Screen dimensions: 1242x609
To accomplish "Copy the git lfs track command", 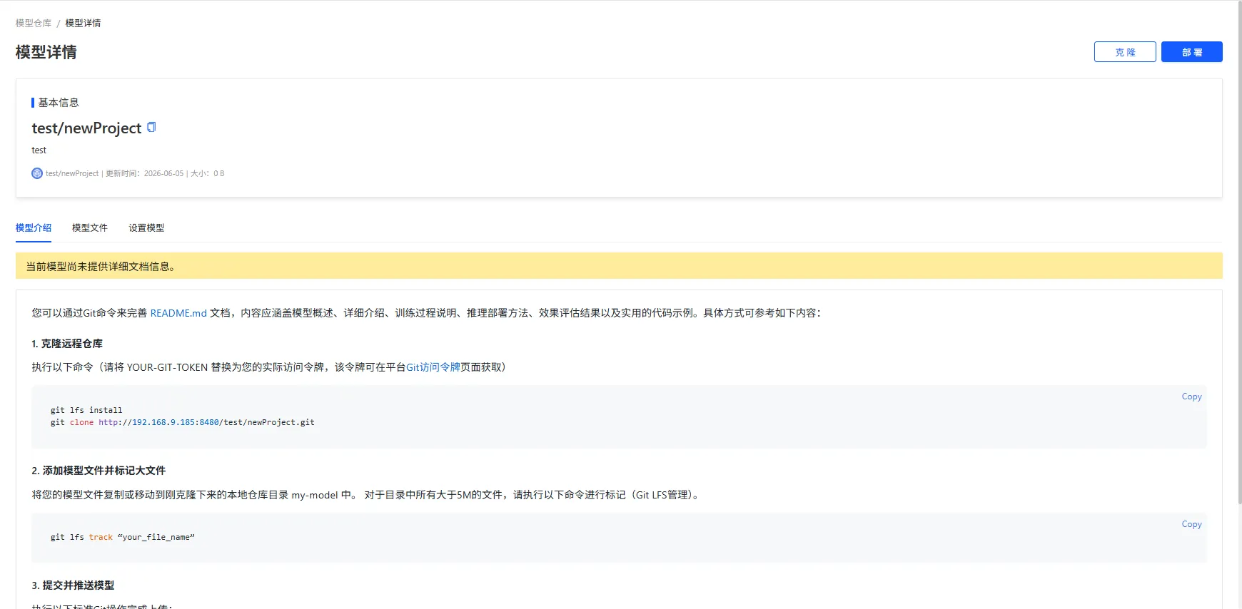I will coord(1191,524).
